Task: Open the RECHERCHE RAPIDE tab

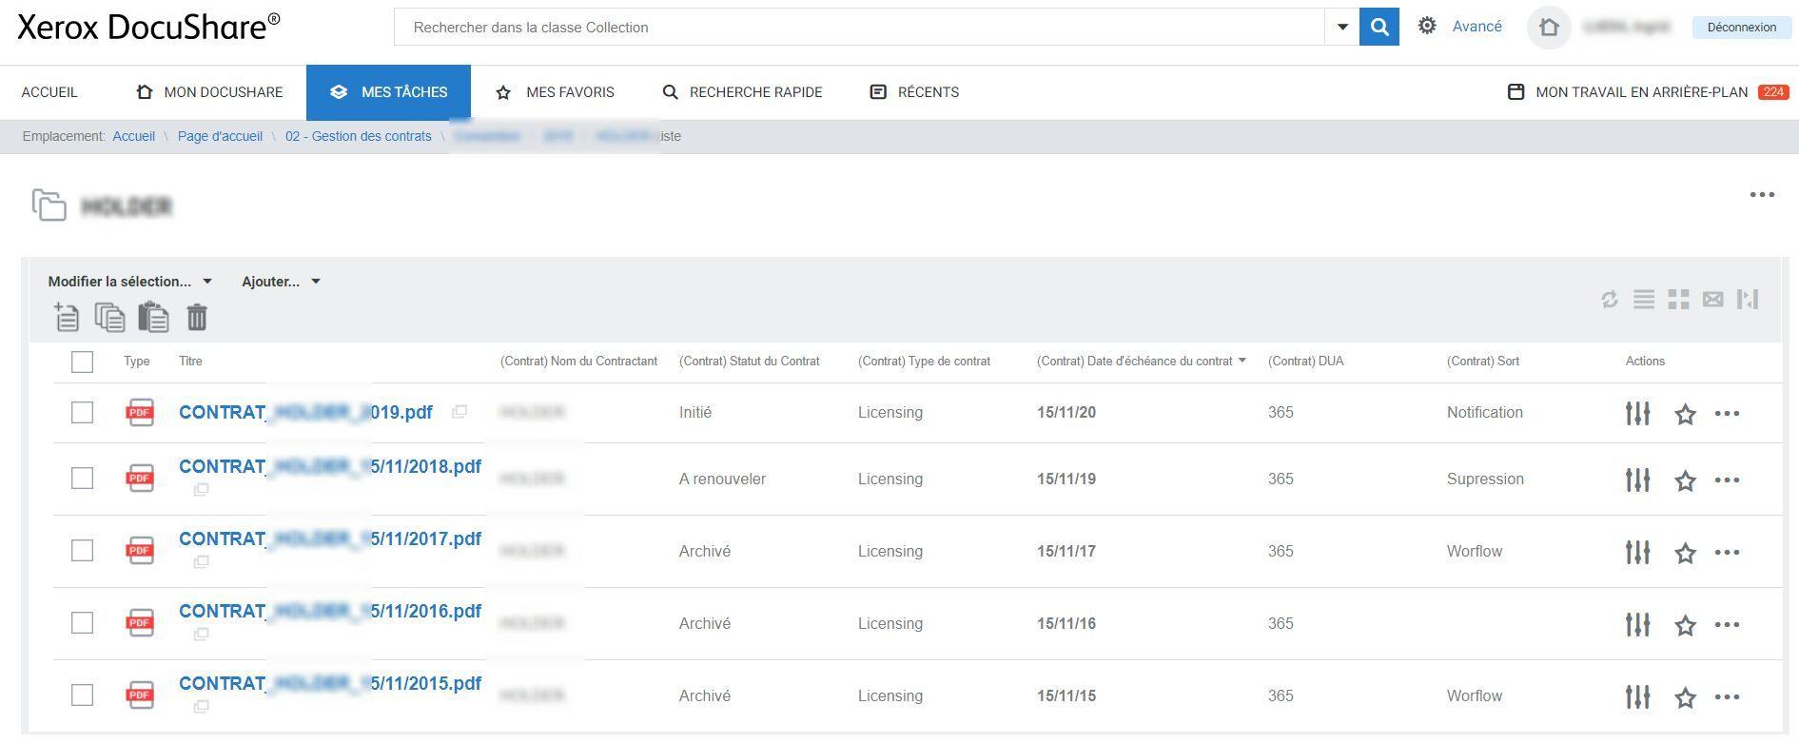Action: tap(742, 92)
